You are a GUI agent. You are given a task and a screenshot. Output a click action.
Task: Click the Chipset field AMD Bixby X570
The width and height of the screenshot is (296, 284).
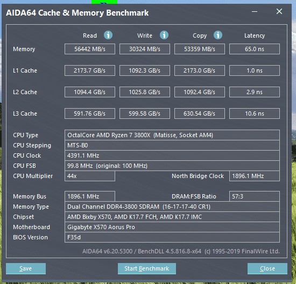172,217
